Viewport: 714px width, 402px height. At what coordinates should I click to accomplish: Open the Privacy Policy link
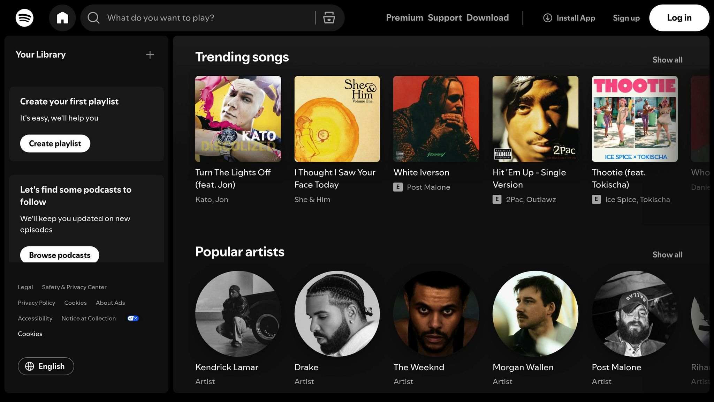pos(36,303)
